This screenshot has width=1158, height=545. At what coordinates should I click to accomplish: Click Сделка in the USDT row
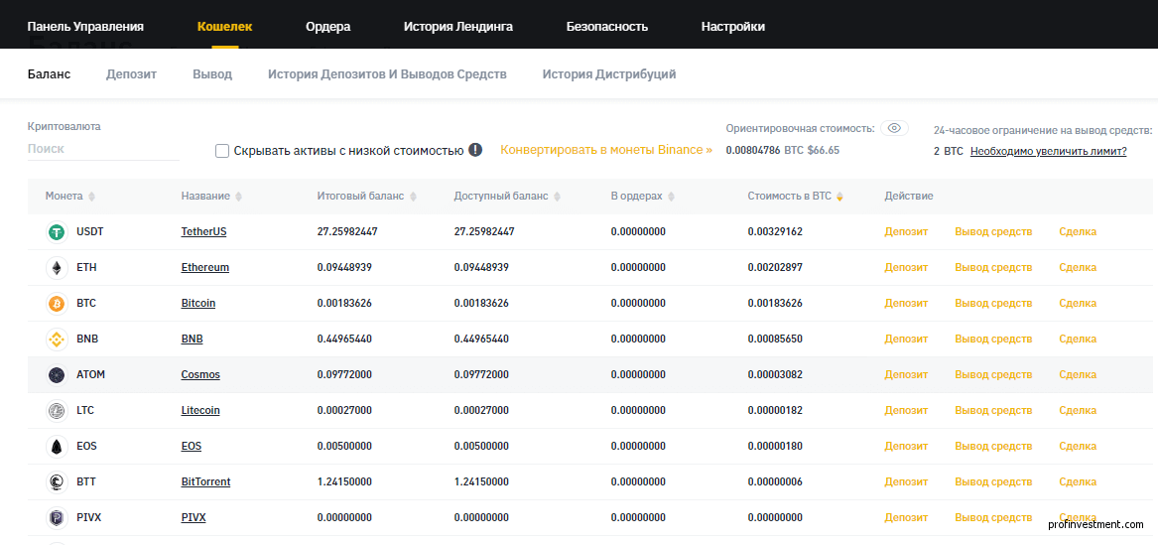(x=1078, y=231)
